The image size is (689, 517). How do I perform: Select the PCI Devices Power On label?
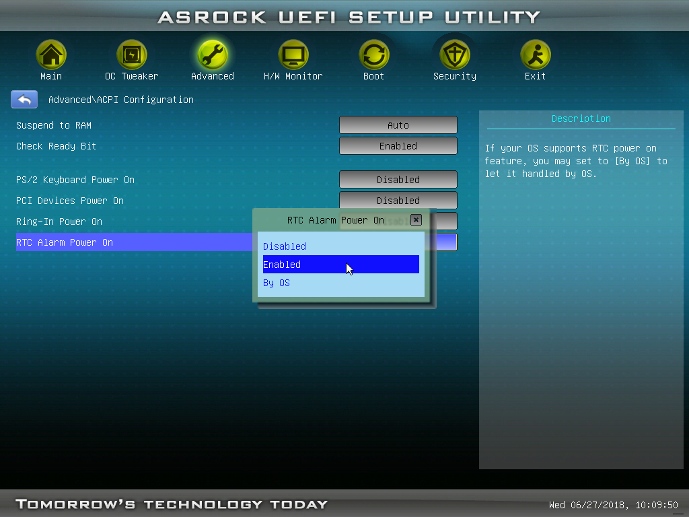(x=70, y=201)
